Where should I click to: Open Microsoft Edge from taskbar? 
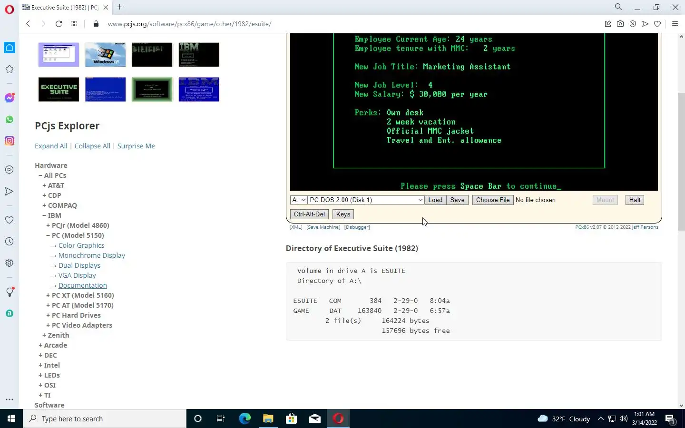[245, 418]
